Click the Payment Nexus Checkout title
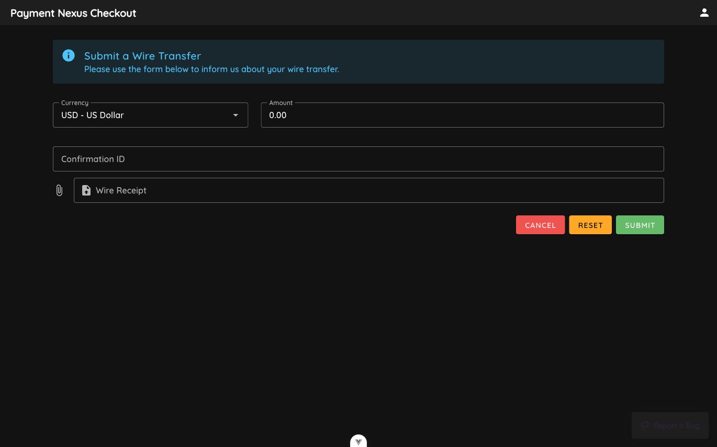The height and width of the screenshot is (447, 717). (73, 13)
